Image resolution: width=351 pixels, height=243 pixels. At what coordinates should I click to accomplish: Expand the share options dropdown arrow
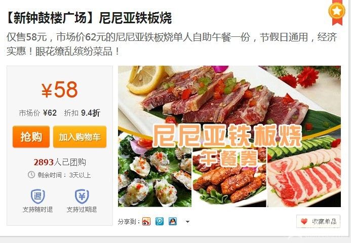[187, 222]
